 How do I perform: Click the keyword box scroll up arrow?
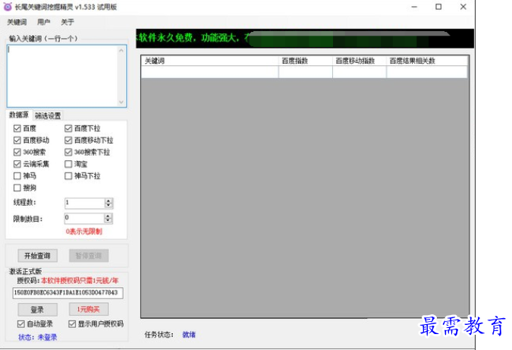(x=121, y=50)
